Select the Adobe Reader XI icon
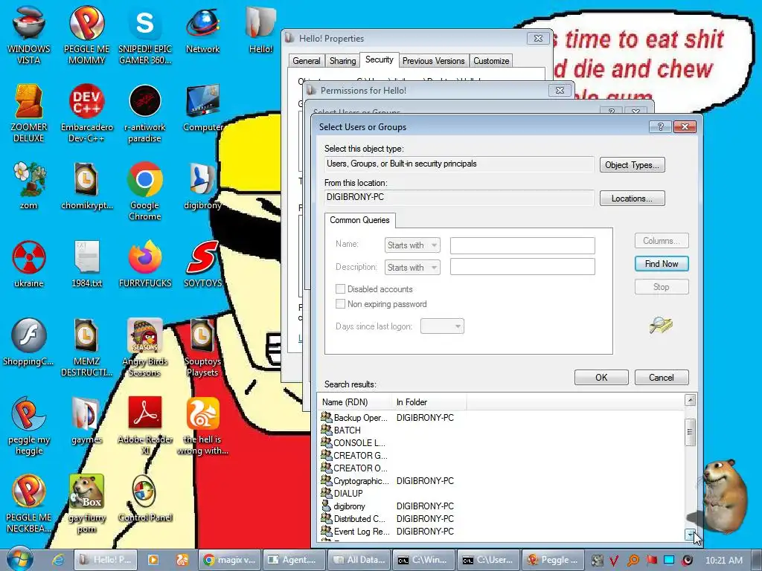Viewport: 762px width, 571px height. tap(145, 426)
